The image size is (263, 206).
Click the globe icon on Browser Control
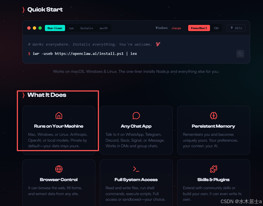59,169
